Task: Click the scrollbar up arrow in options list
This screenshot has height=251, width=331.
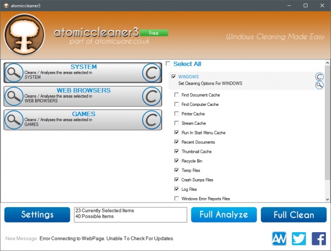Action: 327,63
